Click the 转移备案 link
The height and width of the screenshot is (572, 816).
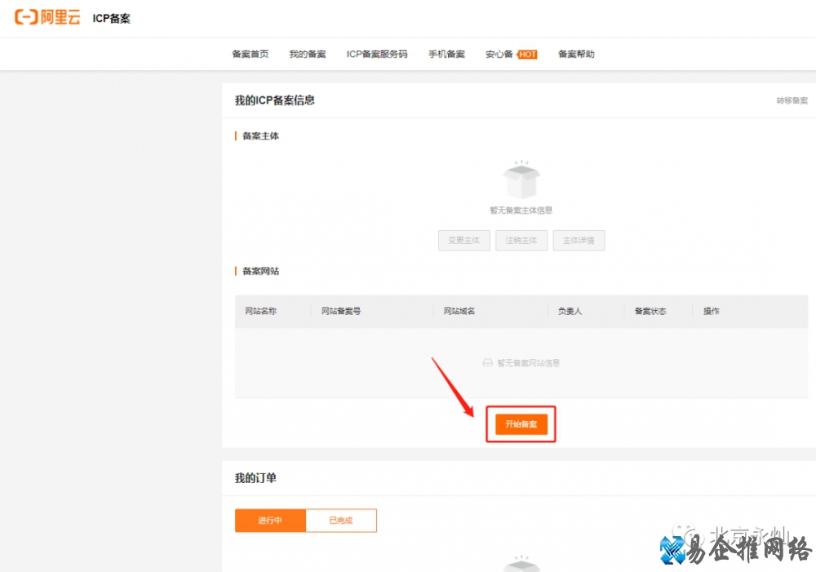tap(791, 100)
